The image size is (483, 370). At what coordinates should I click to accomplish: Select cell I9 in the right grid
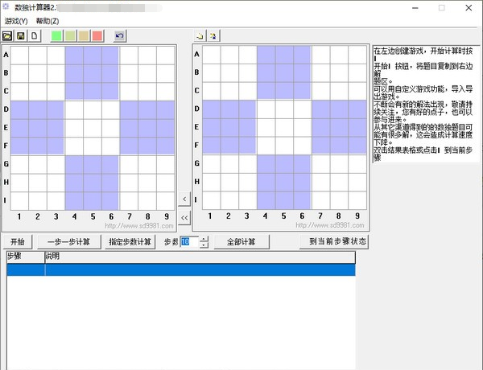357,200
